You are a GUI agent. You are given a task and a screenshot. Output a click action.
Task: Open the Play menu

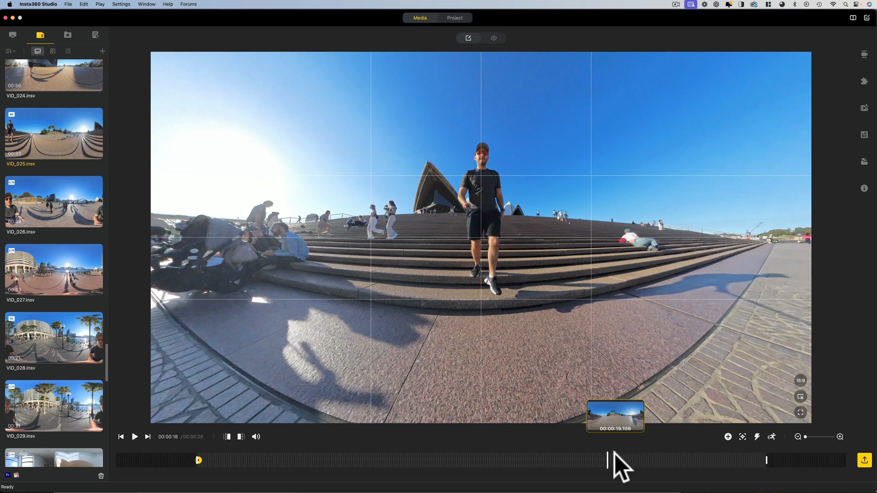pyautogui.click(x=100, y=4)
